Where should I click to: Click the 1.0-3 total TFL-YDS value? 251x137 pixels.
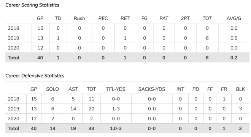pyautogui.click(x=116, y=128)
